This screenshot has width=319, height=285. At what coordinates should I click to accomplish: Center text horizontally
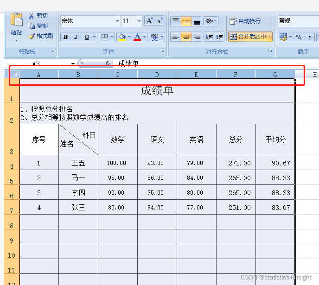[186, 37]
